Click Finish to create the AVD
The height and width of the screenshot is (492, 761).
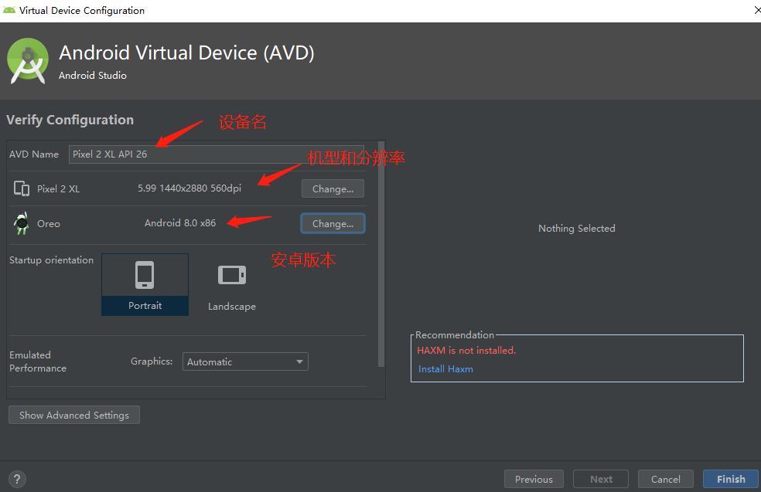pos(730,479)
